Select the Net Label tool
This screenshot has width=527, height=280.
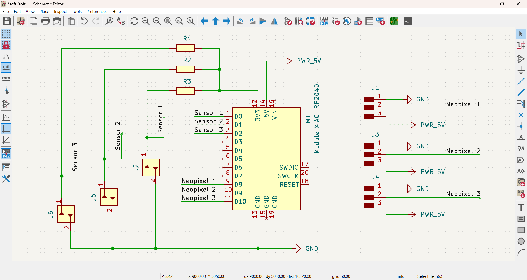tap(521, 138)
